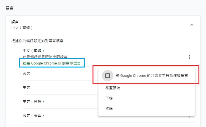Click the 這是翻譯網頁時使用的語言 description
Image resolution: width=206 pixels, height=127 pixels.
coord(45,56)
